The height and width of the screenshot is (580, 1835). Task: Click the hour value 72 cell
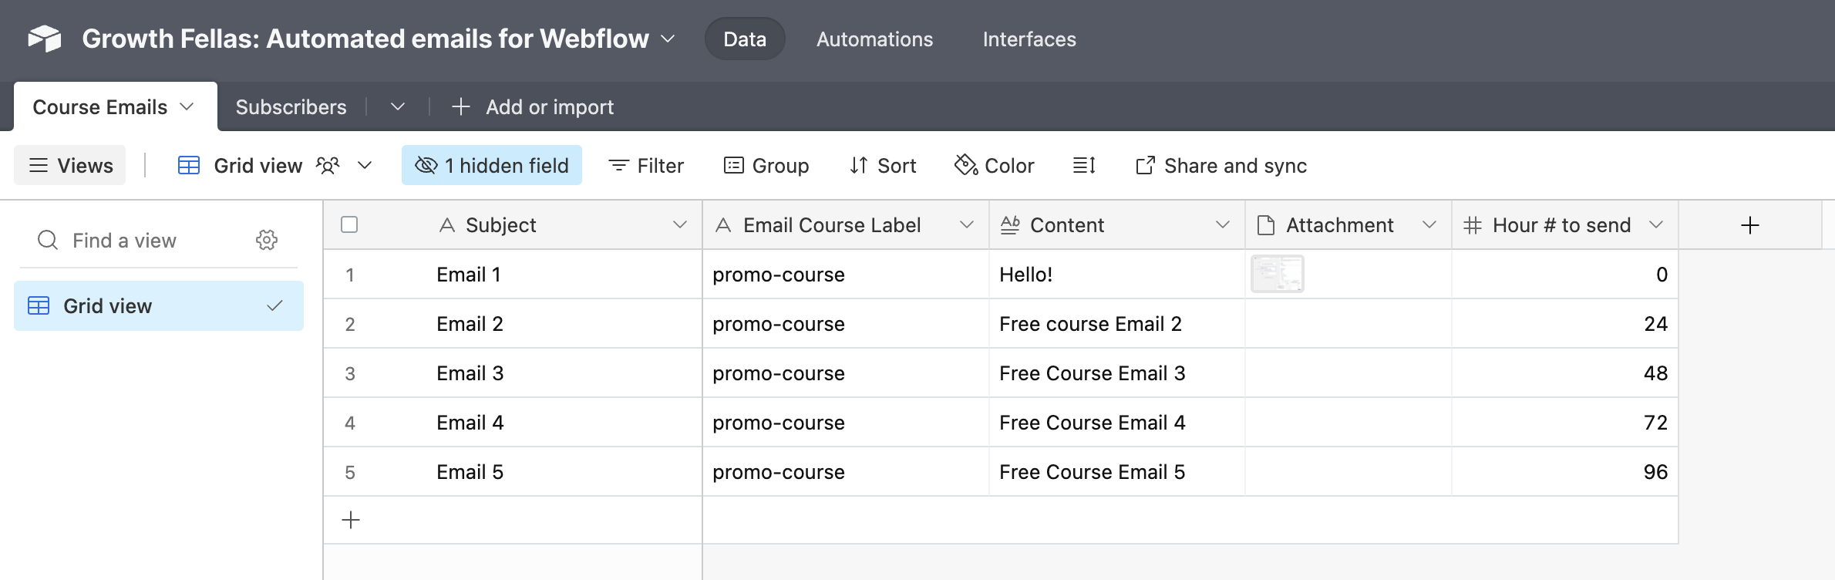click(1565, 423)
